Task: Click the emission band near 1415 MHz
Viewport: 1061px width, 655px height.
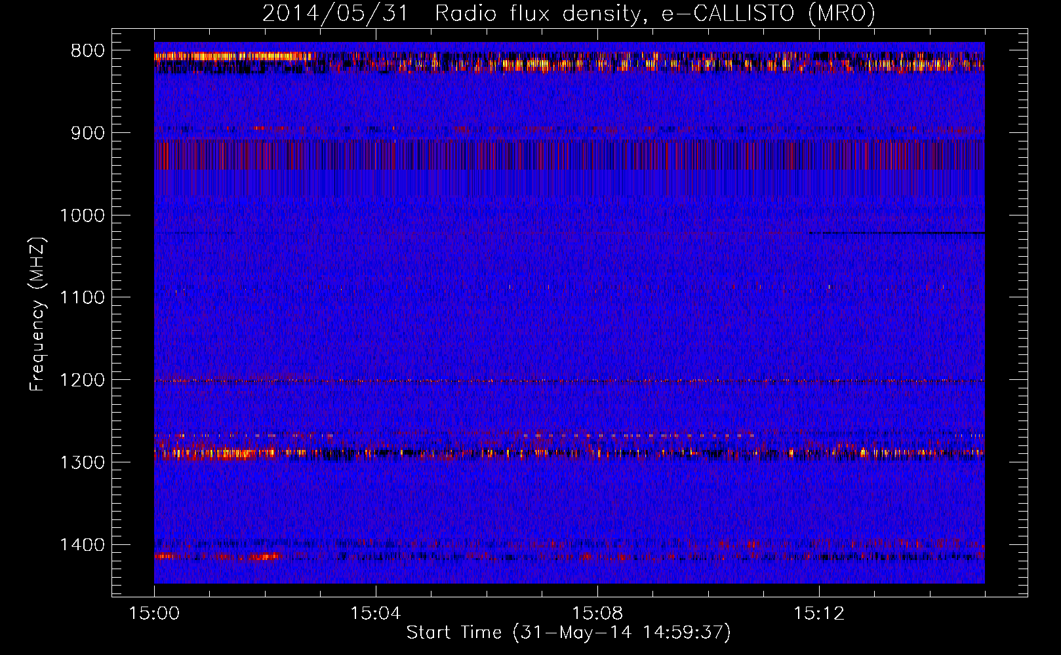Action: point(569,557)
